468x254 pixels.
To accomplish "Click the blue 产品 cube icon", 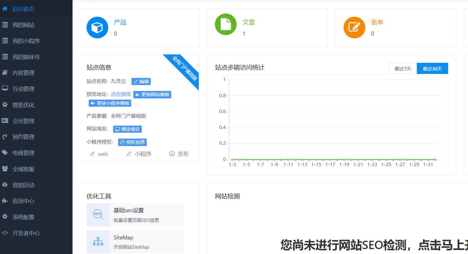I will (x=97, y=28).
